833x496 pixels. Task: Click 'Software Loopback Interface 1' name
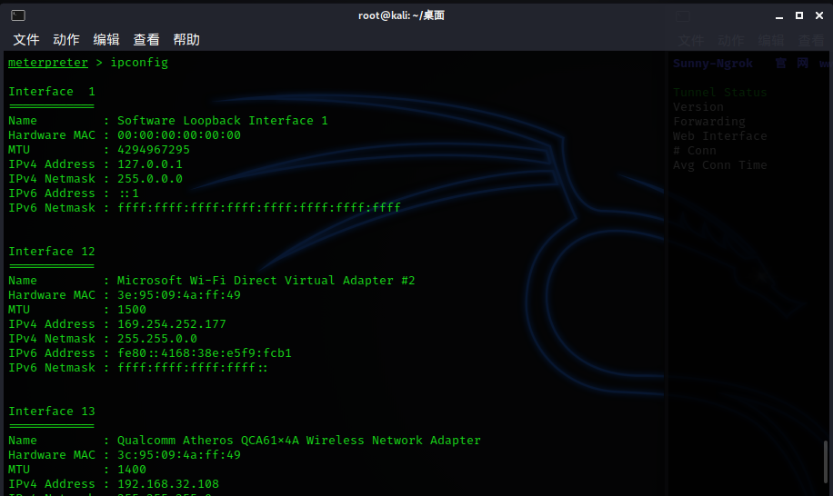(x=223, y=121)
